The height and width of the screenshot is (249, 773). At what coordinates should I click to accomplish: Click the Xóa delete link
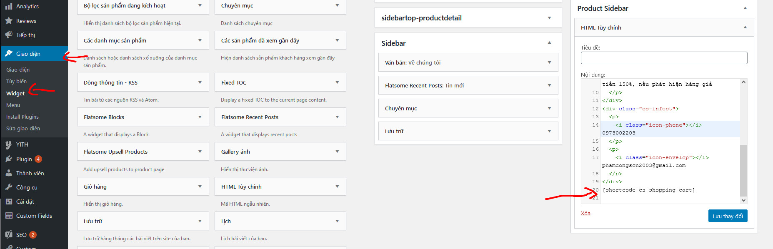(x=585, y=214)
